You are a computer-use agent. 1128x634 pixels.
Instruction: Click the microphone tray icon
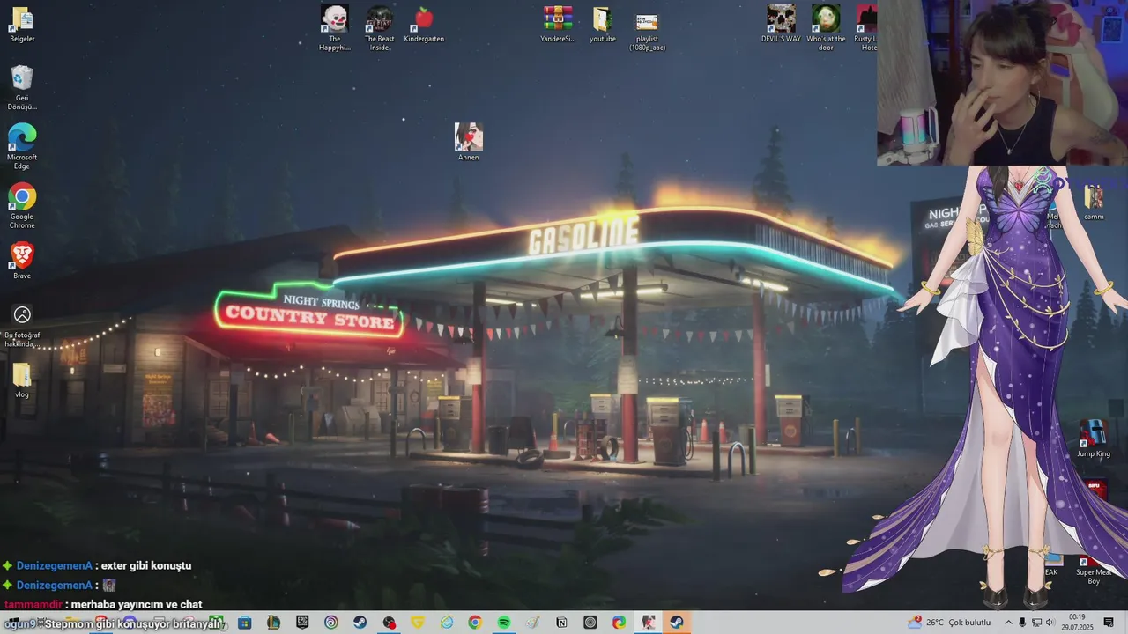[1023, 623]
